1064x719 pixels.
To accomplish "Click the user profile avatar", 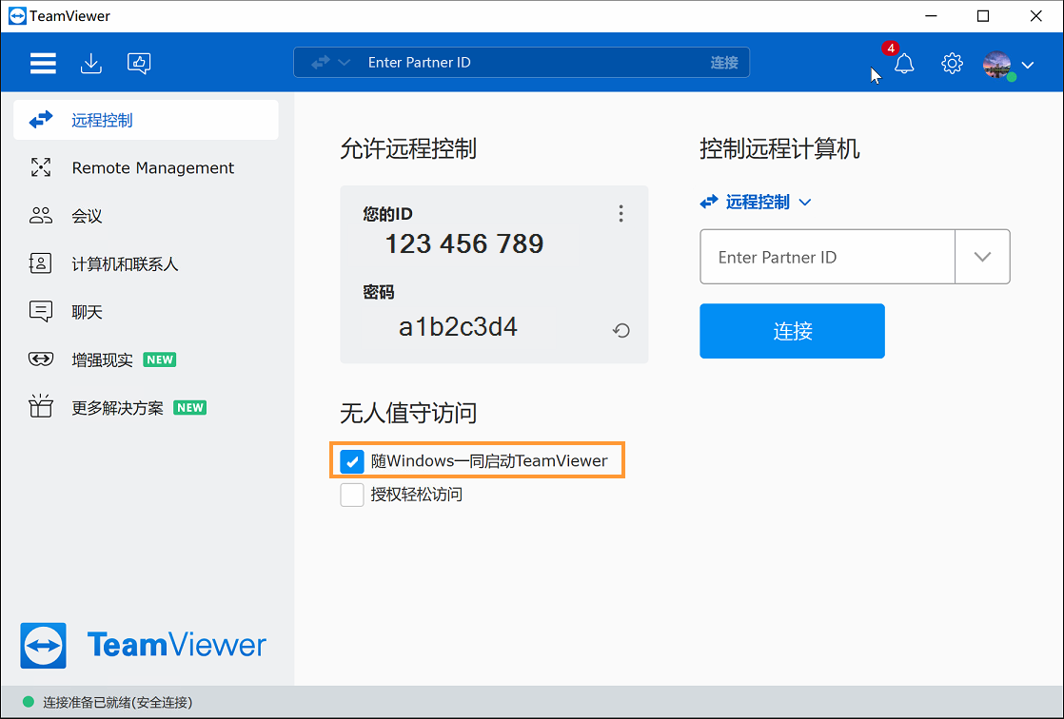I will [997, 65].
